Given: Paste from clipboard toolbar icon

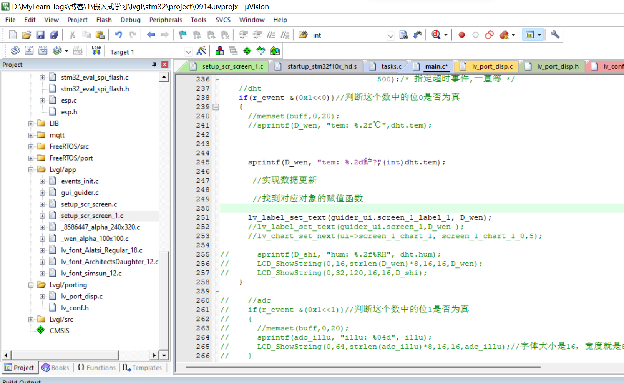Looking at the screenshot, I should point(100,35).
